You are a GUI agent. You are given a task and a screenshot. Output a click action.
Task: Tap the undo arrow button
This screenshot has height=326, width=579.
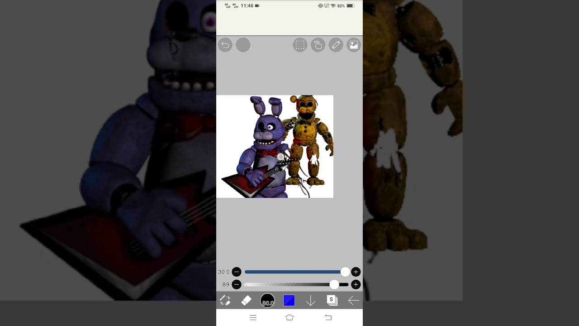pyautogui.click(x=225, y=45)
